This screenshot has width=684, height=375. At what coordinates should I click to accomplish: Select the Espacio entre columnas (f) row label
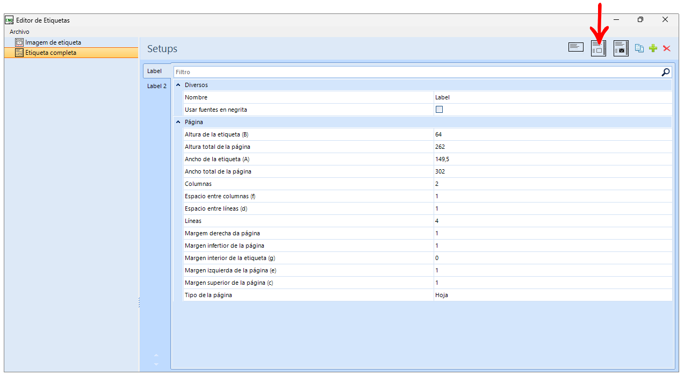tap(220, 196)
